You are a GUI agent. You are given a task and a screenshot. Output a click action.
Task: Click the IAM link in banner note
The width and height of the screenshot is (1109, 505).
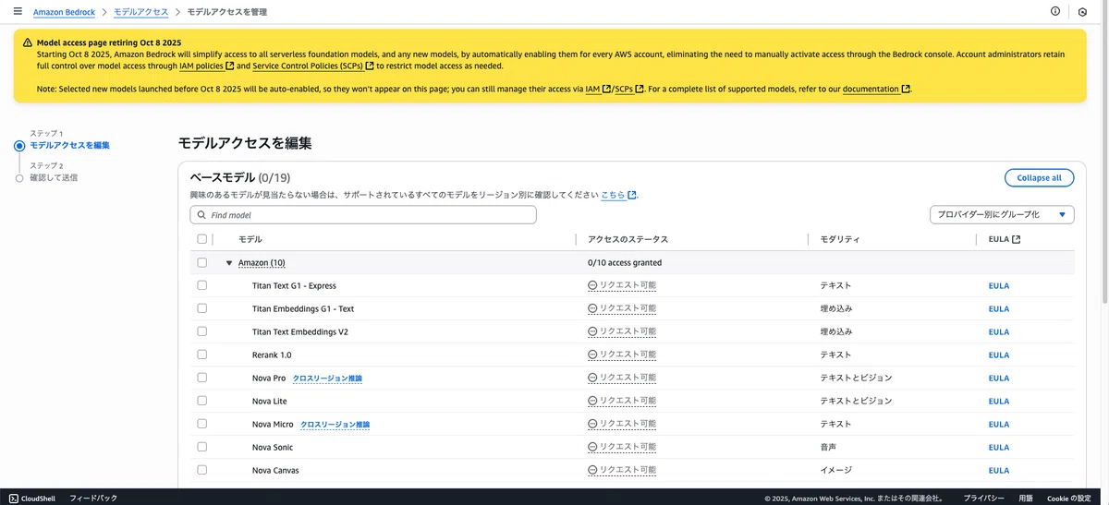[x=598, y=89]
